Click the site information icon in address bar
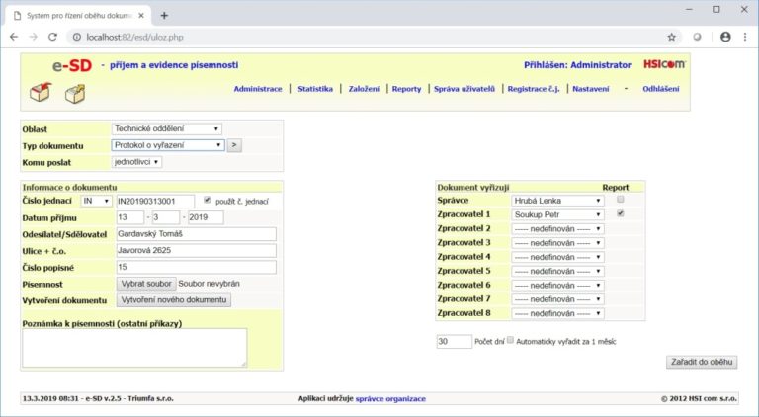The height and width of the screenshot is (417, 759). [77, 37]
